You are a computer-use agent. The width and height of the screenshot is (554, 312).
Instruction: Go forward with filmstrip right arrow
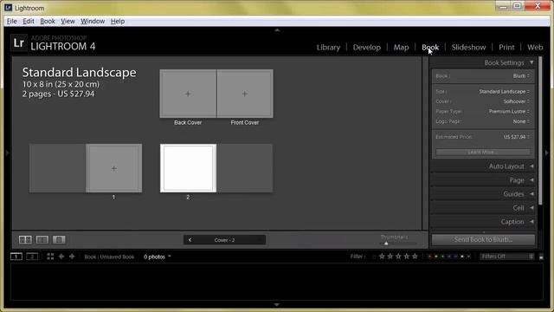[72, 257]
